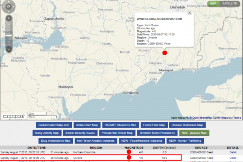This screenshot has width=243, height=162.
Task: Open Disease Outbreaks Map
Action: point(188,125)
